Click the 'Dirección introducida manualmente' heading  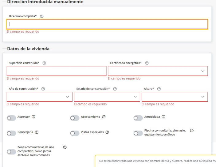click(45, 2)
